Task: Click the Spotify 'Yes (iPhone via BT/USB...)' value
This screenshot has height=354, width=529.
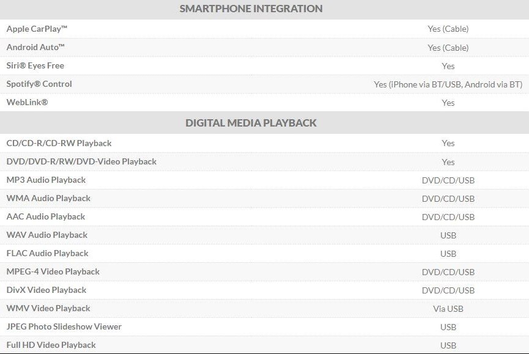Action: coord(448,84)
